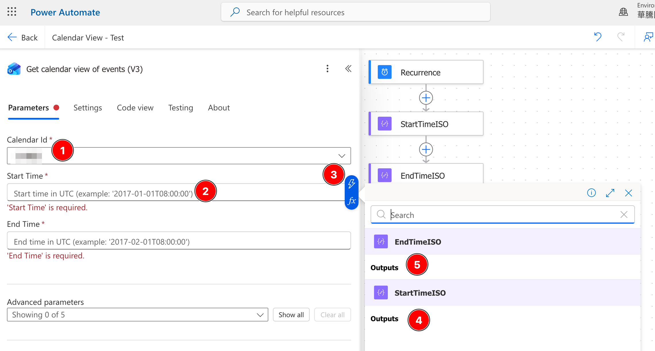
Task: Expand the dynamic content picker to full size
Action: pos(610,193)
